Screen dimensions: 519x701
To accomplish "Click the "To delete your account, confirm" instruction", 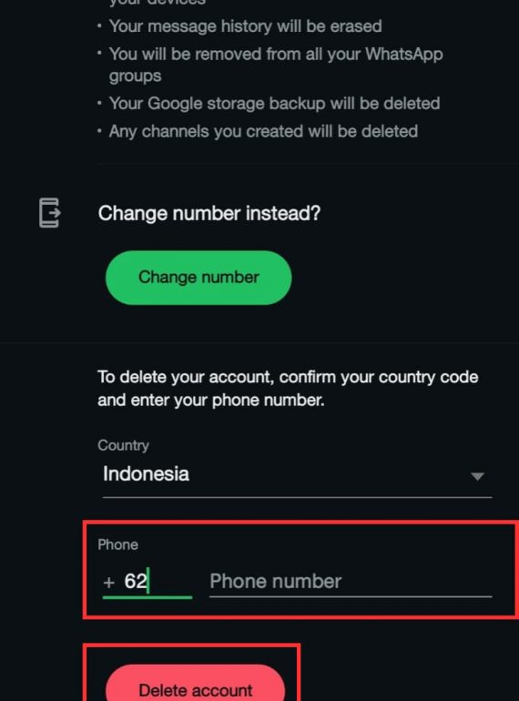I will tap(288, 377).
